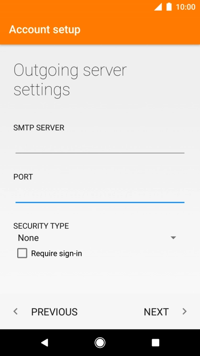Tap the SMTP SERVER field label
The image size is (200, 356).
[x=39, y=127]
